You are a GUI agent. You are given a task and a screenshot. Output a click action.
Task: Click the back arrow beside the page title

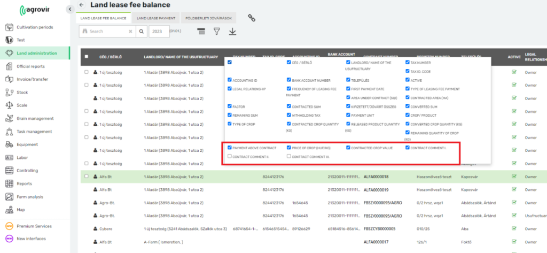pyautogui.click(x=81, y=5)
